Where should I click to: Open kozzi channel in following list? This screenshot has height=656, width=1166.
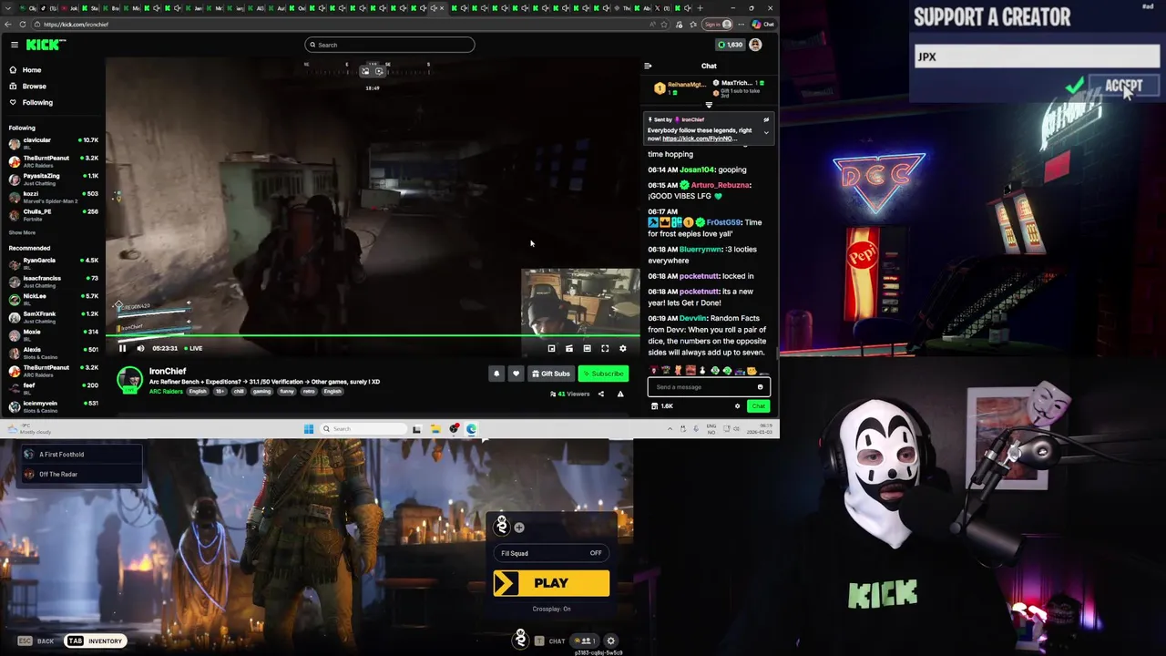(x=53, y=196)
